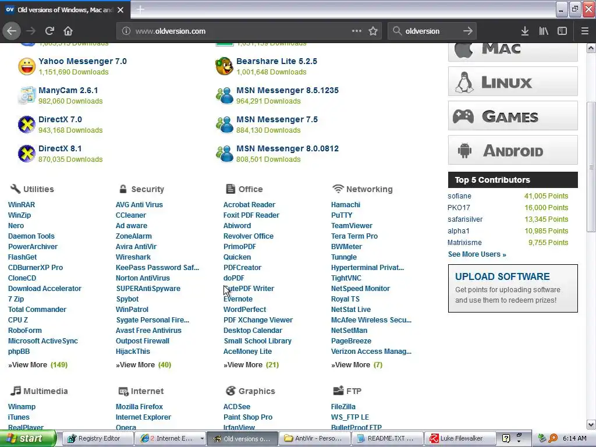Open the WinRAR link
This screenshot has height=447, width=596.
pyautogui.click(x=22, y=204)
